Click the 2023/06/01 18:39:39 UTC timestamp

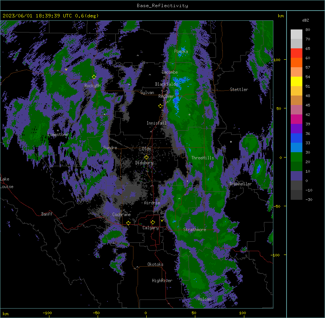(x=51, y=16)
